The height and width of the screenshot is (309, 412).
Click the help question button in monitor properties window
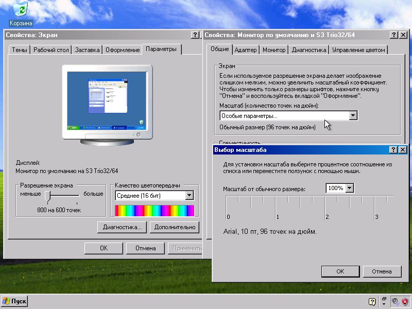[x=393, y=35]
